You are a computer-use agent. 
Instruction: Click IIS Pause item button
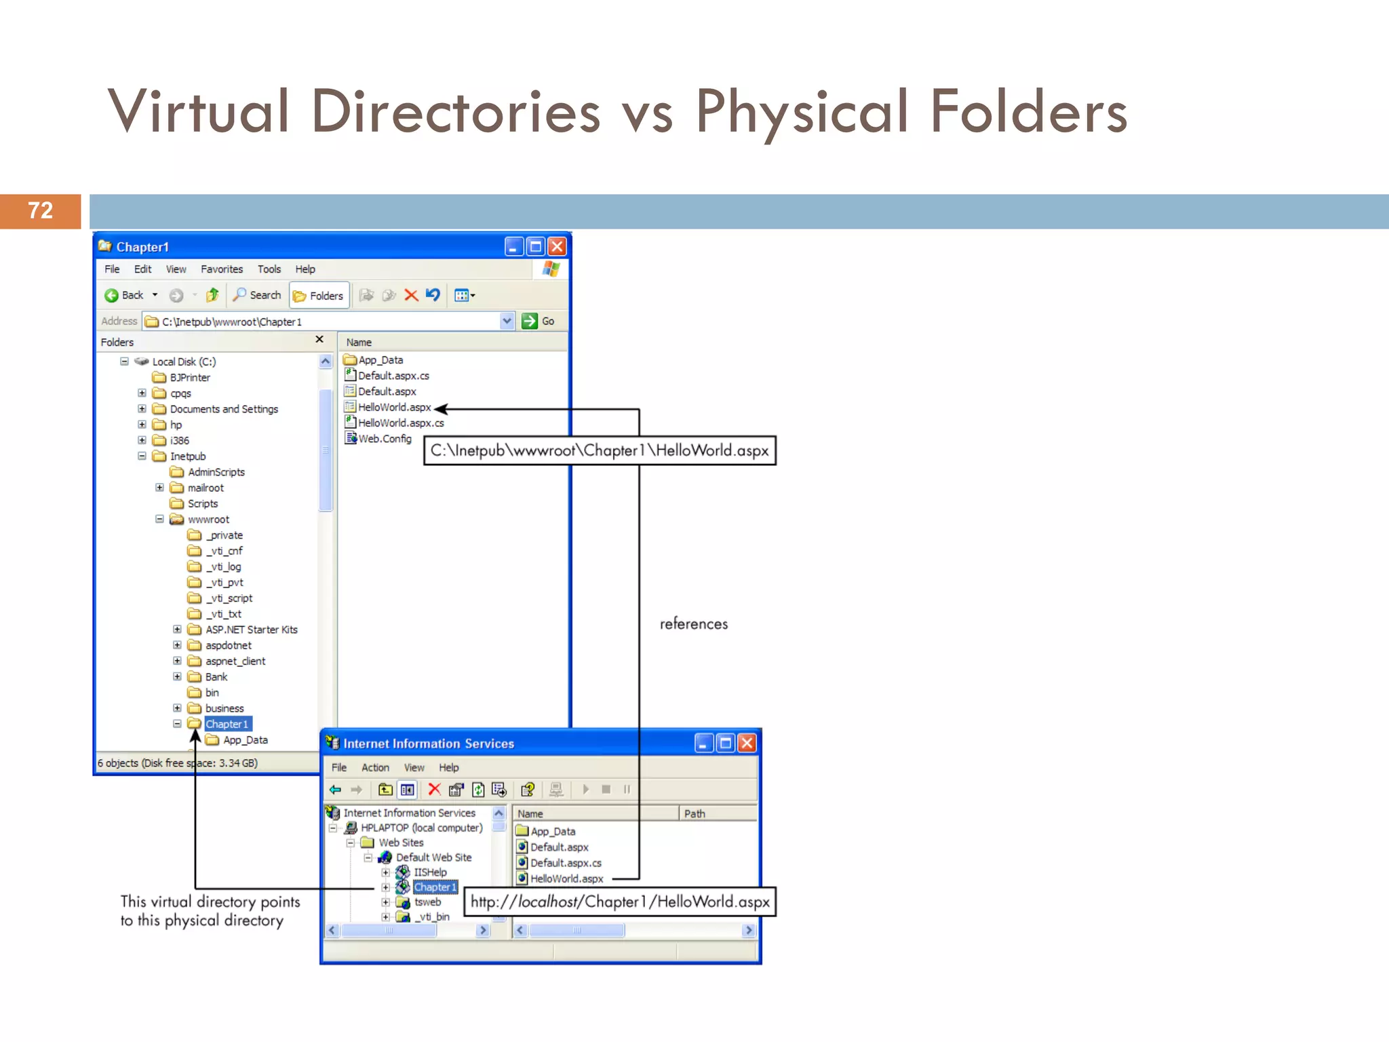(x=627, y=790)
